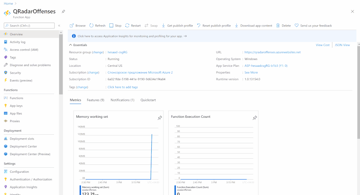This screenshot has width=360, height=195.
Task: Open Browse from the toolbar
Action: (77, 25)
